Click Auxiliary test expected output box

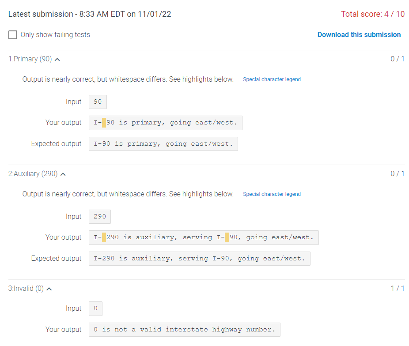coord(200,259)
